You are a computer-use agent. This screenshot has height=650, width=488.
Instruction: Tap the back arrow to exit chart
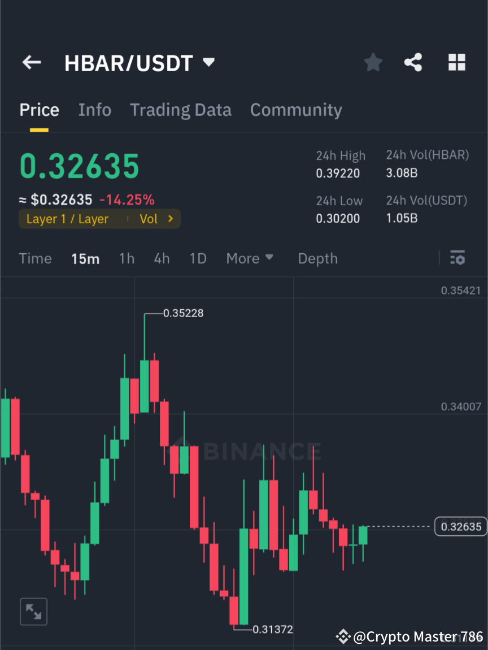(x=31, y=62)
